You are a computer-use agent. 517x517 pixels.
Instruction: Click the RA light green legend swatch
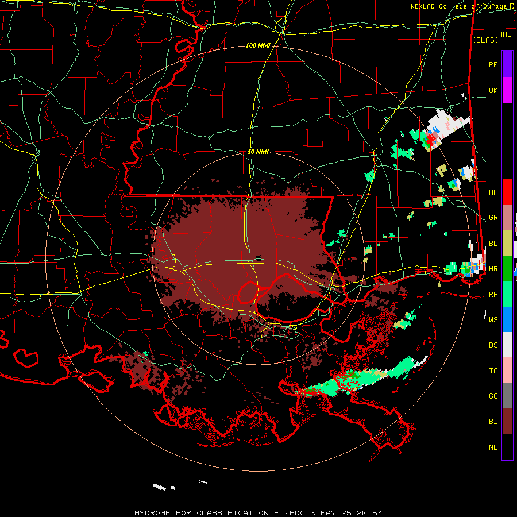tap(507, 294)
